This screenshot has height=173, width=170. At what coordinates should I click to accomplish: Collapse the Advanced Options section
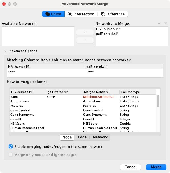[x=6, y=51]
